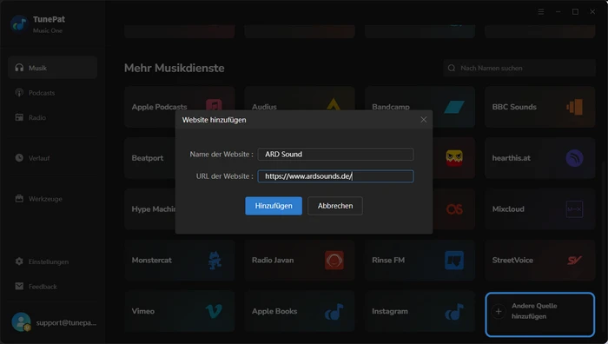Focus the Name der Website field
The width and height of the screenshot is (608, 344).
pyautogui.click(x=335, y=154)
